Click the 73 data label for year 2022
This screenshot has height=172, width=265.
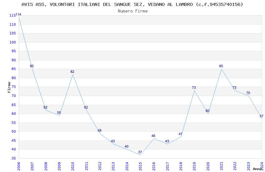[x=234, y=88]
